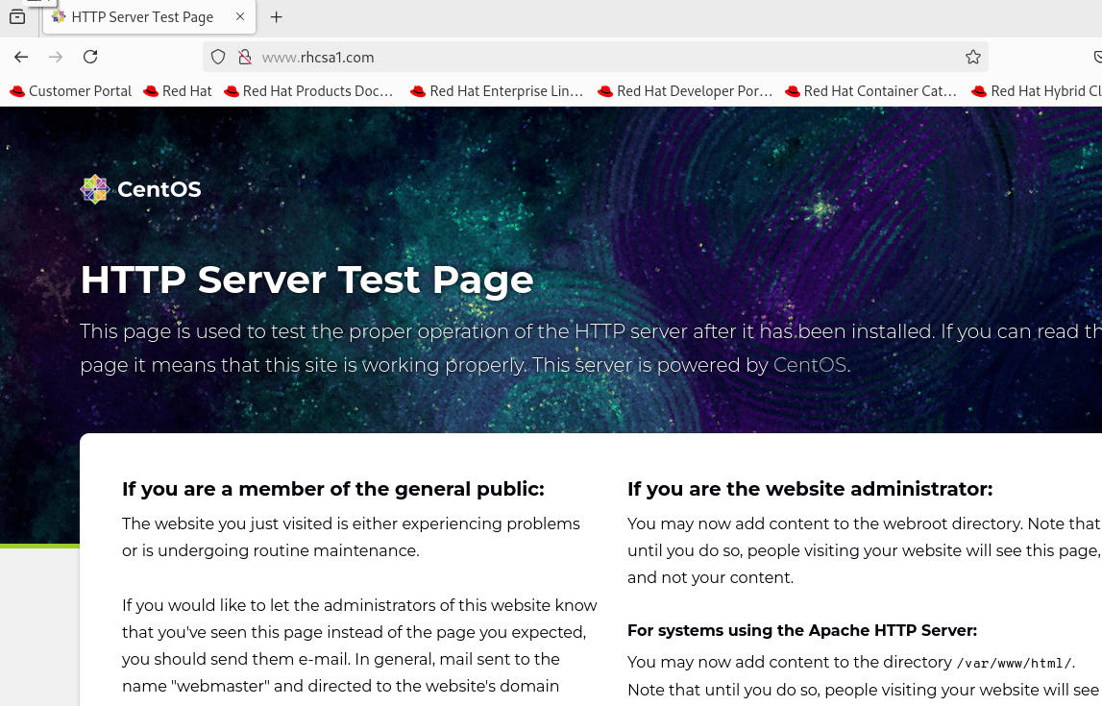
Task: Click 'If you are the website administrator:' heading
Action: coord(810,489)
